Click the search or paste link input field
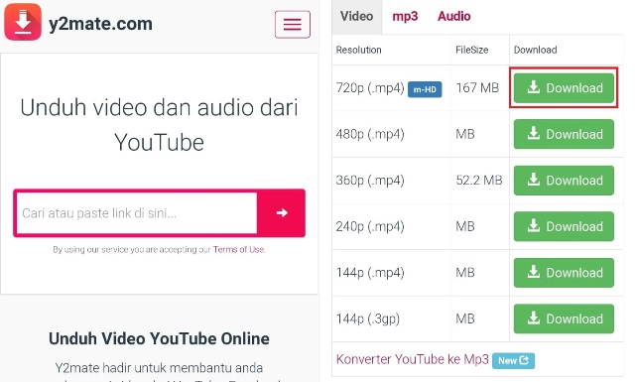635x382 pixels. [137, 213]
